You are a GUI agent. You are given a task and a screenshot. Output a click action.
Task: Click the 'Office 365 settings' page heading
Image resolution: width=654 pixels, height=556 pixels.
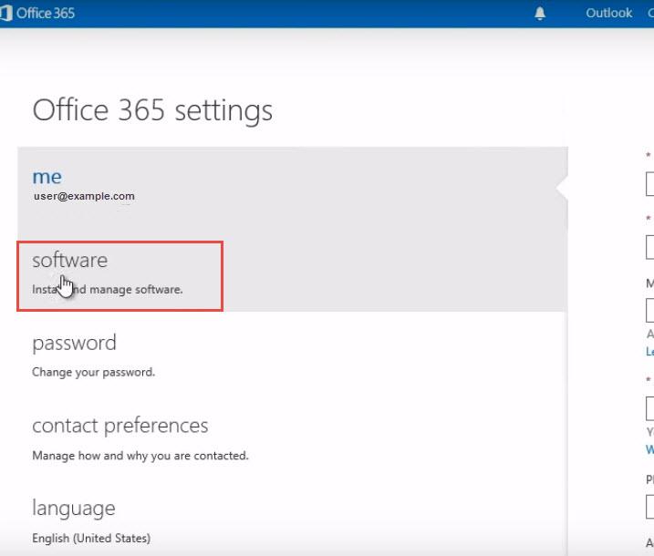click(152, 111)
